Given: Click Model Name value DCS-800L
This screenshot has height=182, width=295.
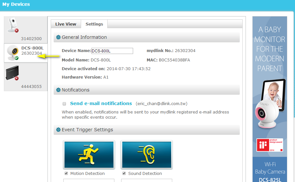Looking at the screenshot, I should pyautogui.click(x=101, y=60).
